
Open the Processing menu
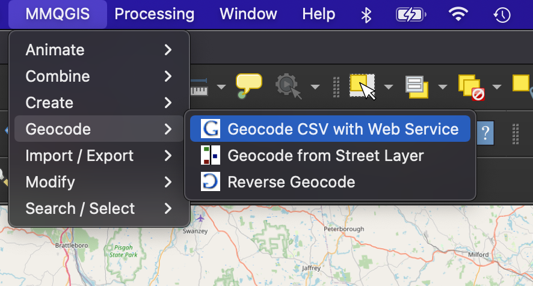click(x=154, y=14)
